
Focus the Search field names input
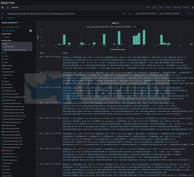pyautogui.click(x=18, y=27)
